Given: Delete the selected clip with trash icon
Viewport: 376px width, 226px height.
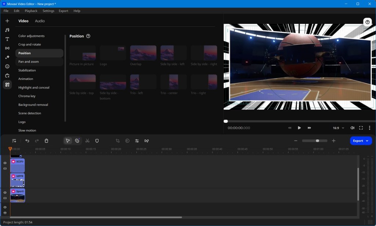Looking at the screenshot, I should point(47,141).
